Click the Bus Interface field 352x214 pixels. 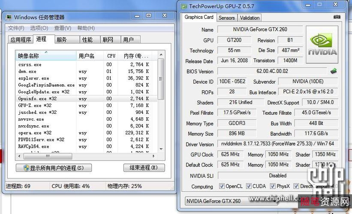tap(308, 92)
